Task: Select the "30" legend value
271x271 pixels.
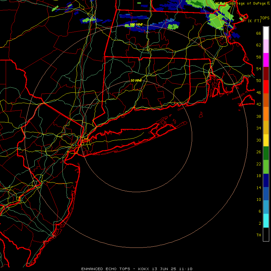Action: click(x=259, y=140)
